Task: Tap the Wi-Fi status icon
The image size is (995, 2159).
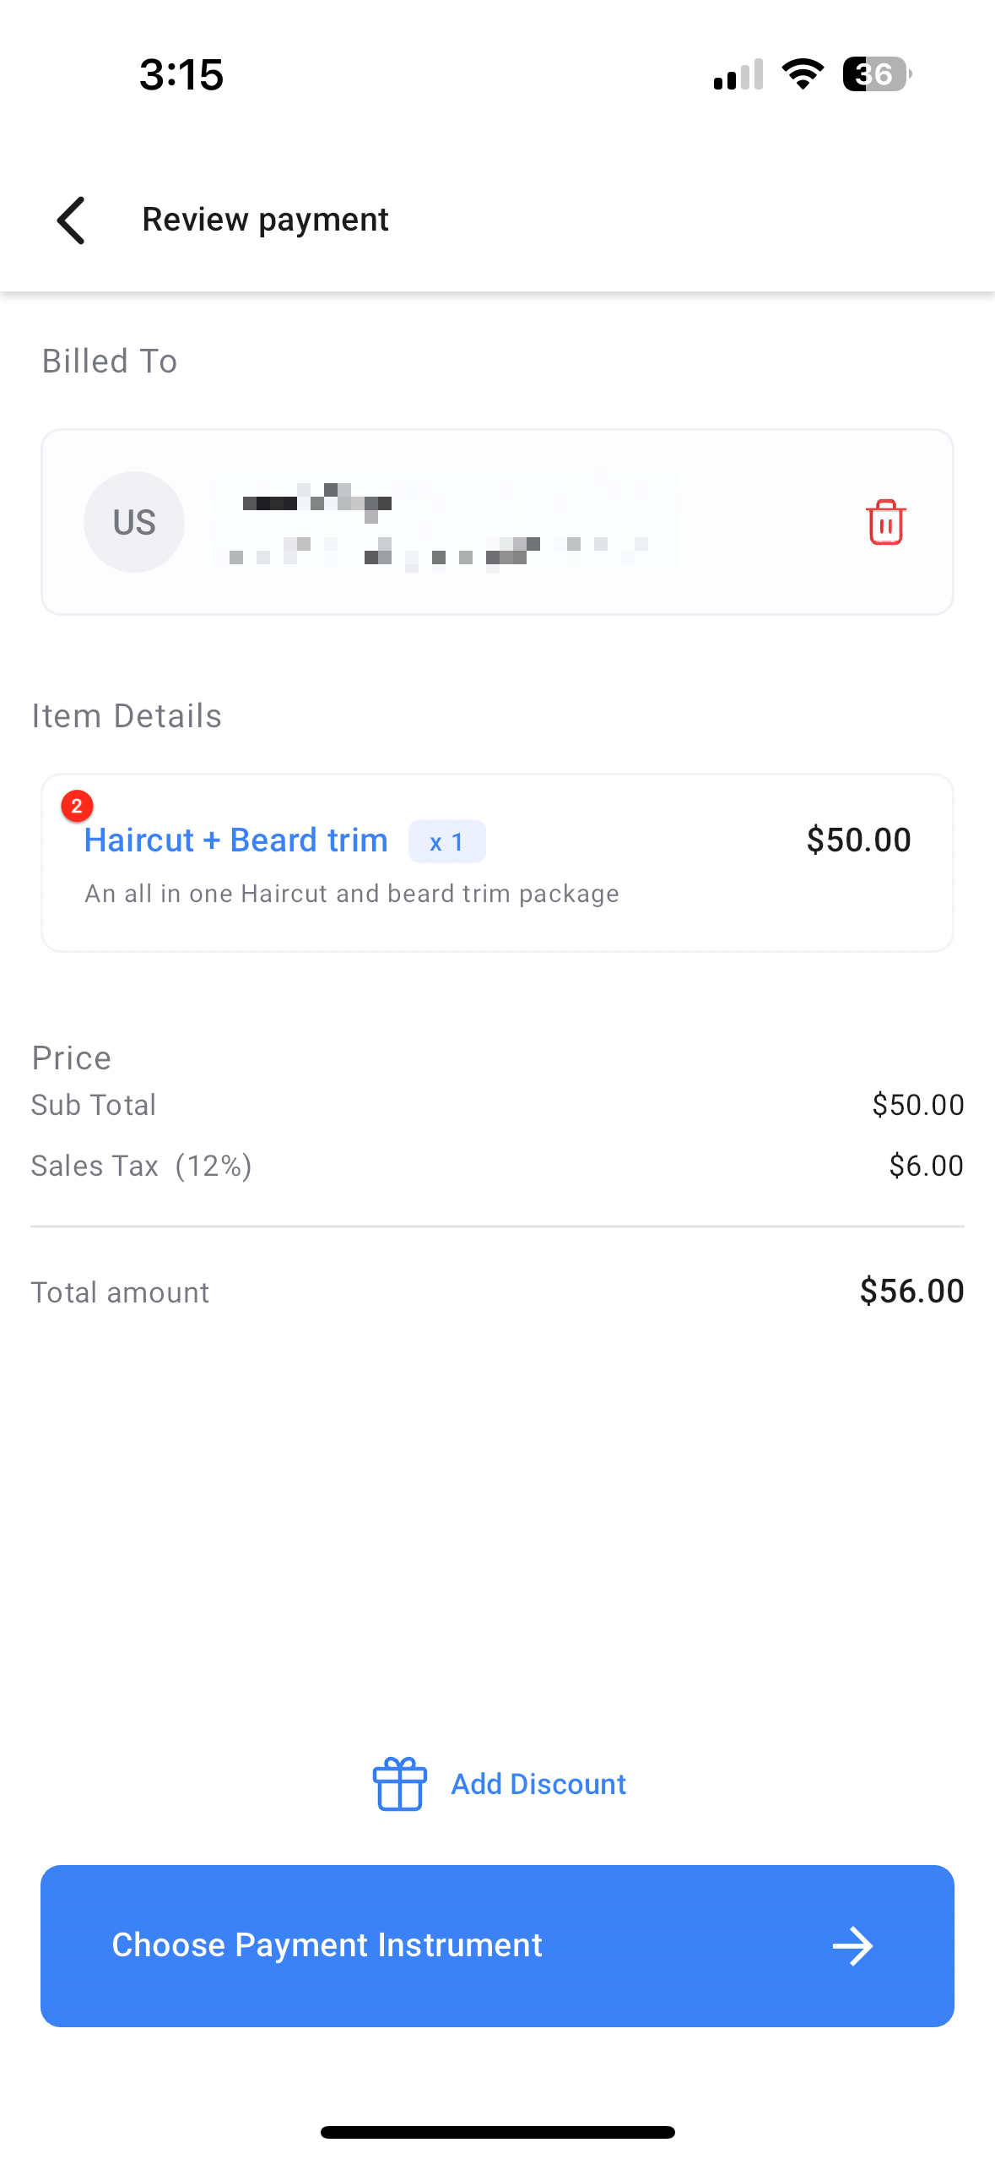Action: click(x=803, y=74)
